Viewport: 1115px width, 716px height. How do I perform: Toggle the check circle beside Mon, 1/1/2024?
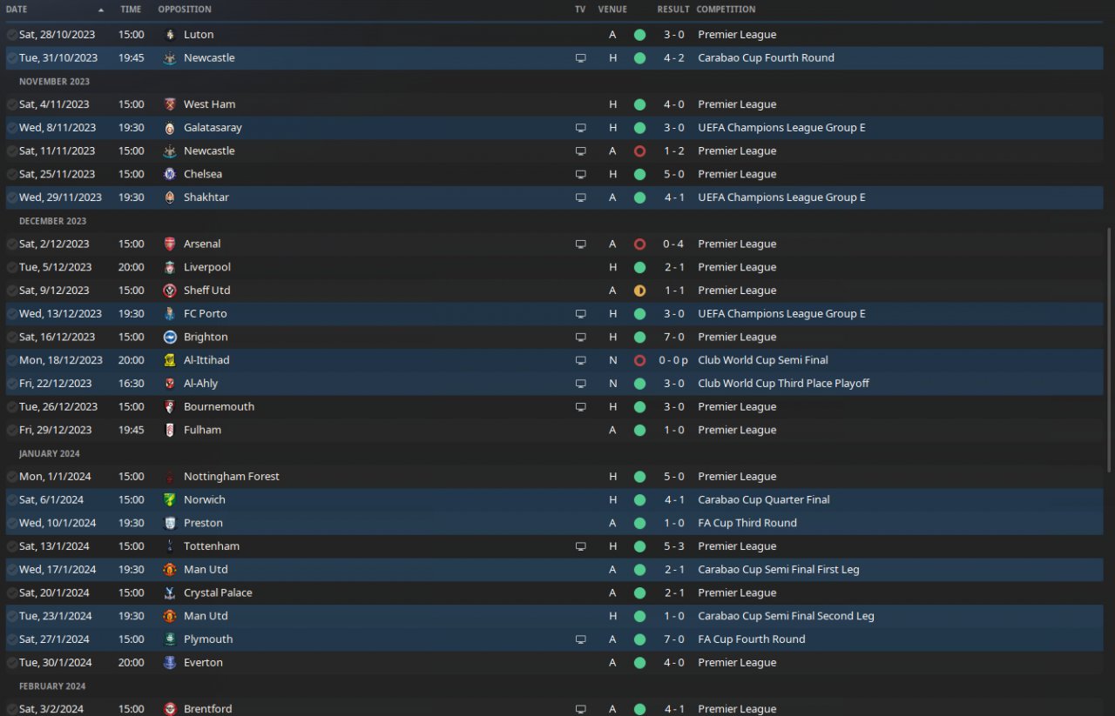point(11,477)
